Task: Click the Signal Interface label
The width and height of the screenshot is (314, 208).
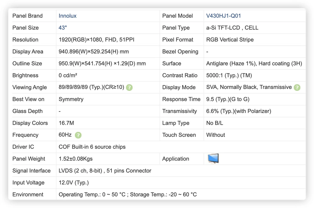Action: pos(31,171)
